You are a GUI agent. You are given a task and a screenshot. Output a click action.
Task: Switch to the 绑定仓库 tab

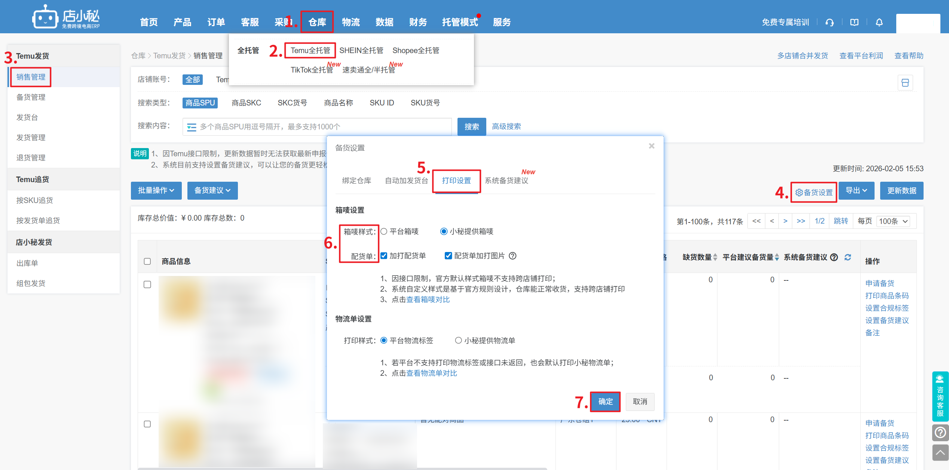[356, 181]
